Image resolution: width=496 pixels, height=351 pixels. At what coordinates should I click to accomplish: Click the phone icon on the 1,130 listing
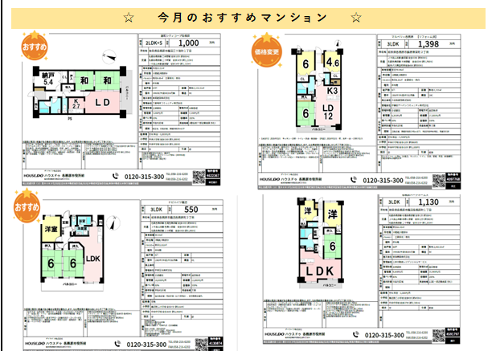[x=356, y=334]
